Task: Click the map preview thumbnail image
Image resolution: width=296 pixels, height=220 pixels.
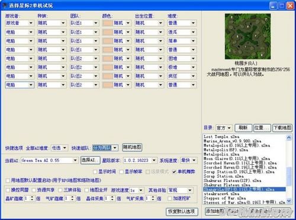Action: [x=247, y=36]
